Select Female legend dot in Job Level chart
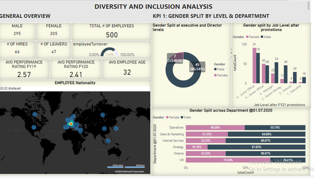 pyautogui.click(x=247, y=37)
